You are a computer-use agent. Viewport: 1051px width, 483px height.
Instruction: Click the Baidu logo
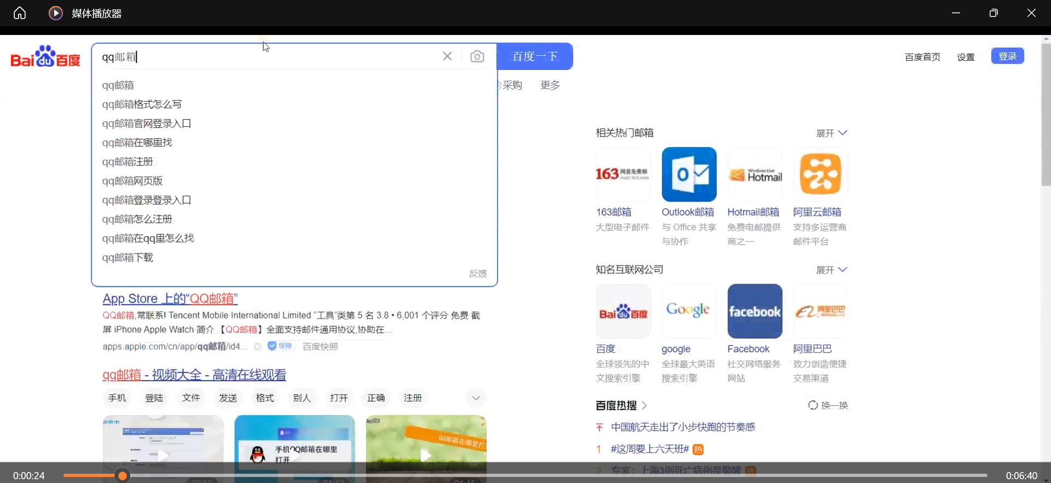tap(45, 56)
